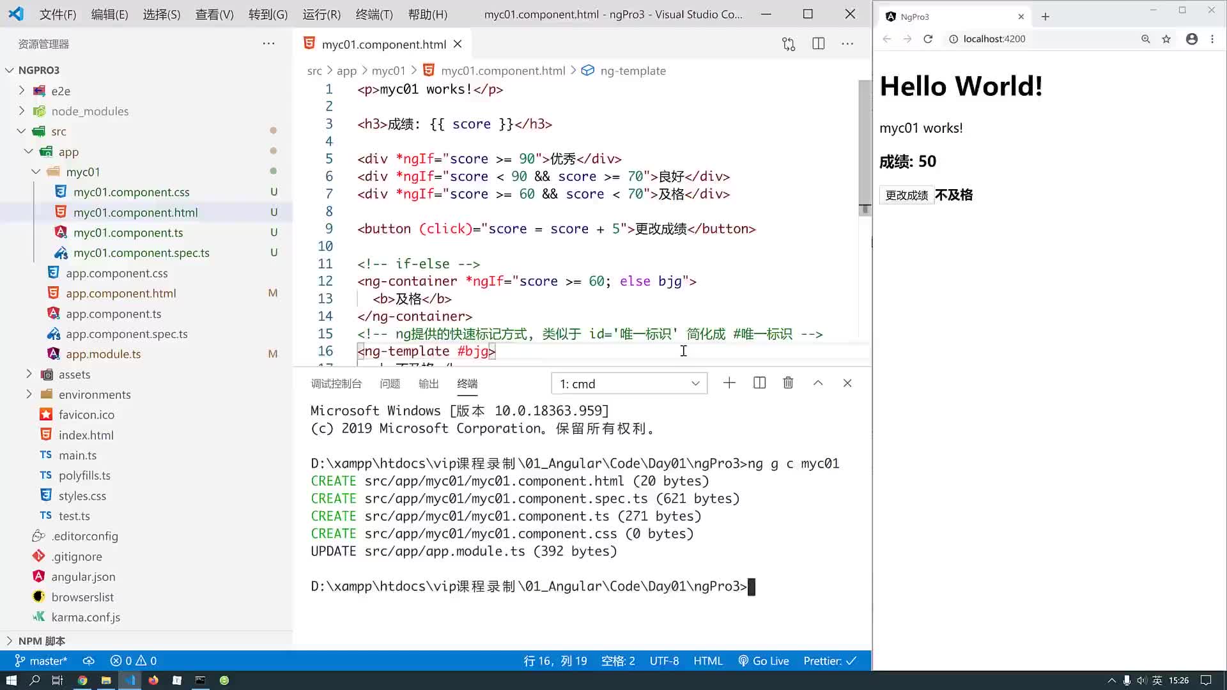Click the 更改成绩 button in browser
This screenshot has width=1227, height=690.
(907, 195)
